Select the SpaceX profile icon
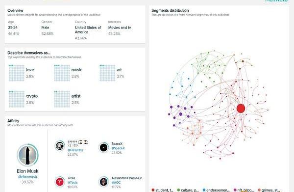Screen dimensions: 294x192 point(103,147)
